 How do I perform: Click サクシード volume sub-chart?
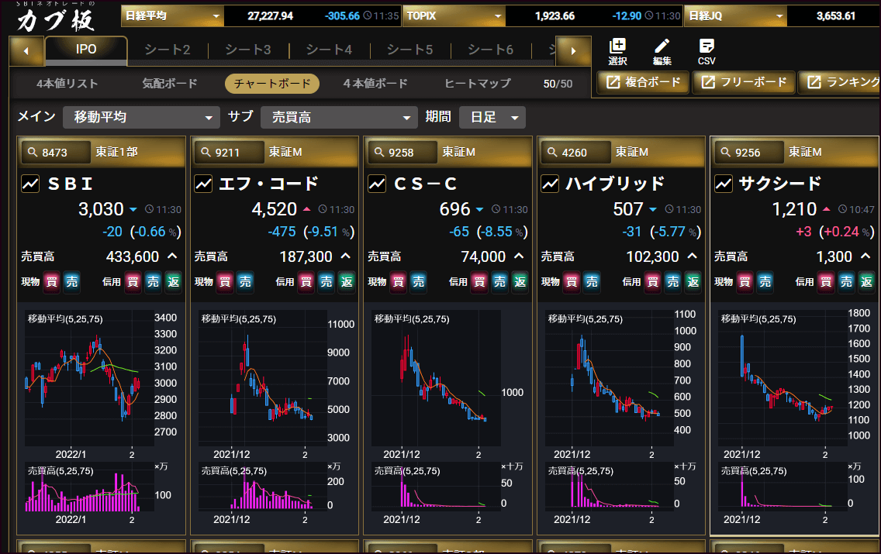pyautogui.click(x=782, y=487)
